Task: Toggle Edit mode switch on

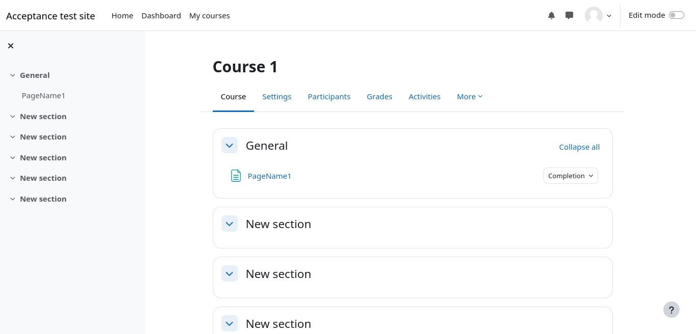Action: [x=676, y=15]
